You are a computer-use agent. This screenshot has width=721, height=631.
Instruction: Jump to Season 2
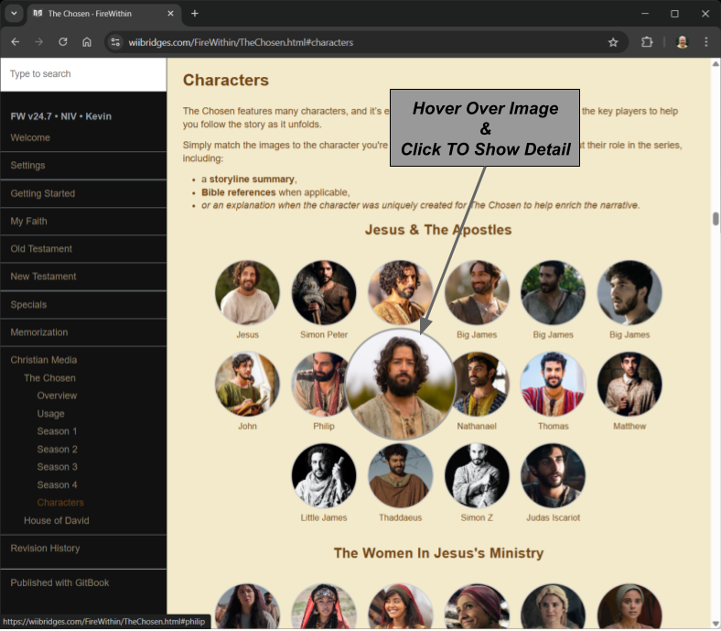tap(57, 450)
